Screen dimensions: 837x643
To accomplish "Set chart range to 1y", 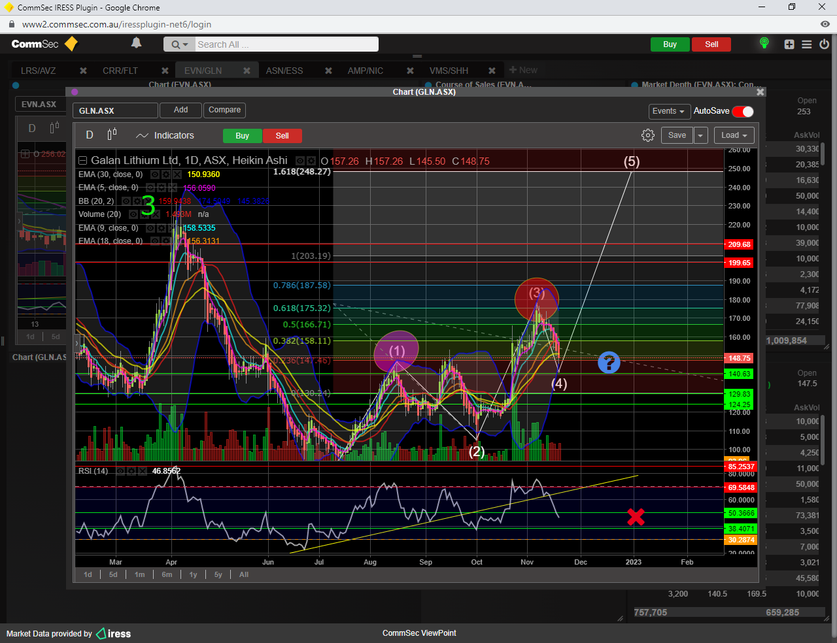I will pyautogui.click(x=193, y=575).
